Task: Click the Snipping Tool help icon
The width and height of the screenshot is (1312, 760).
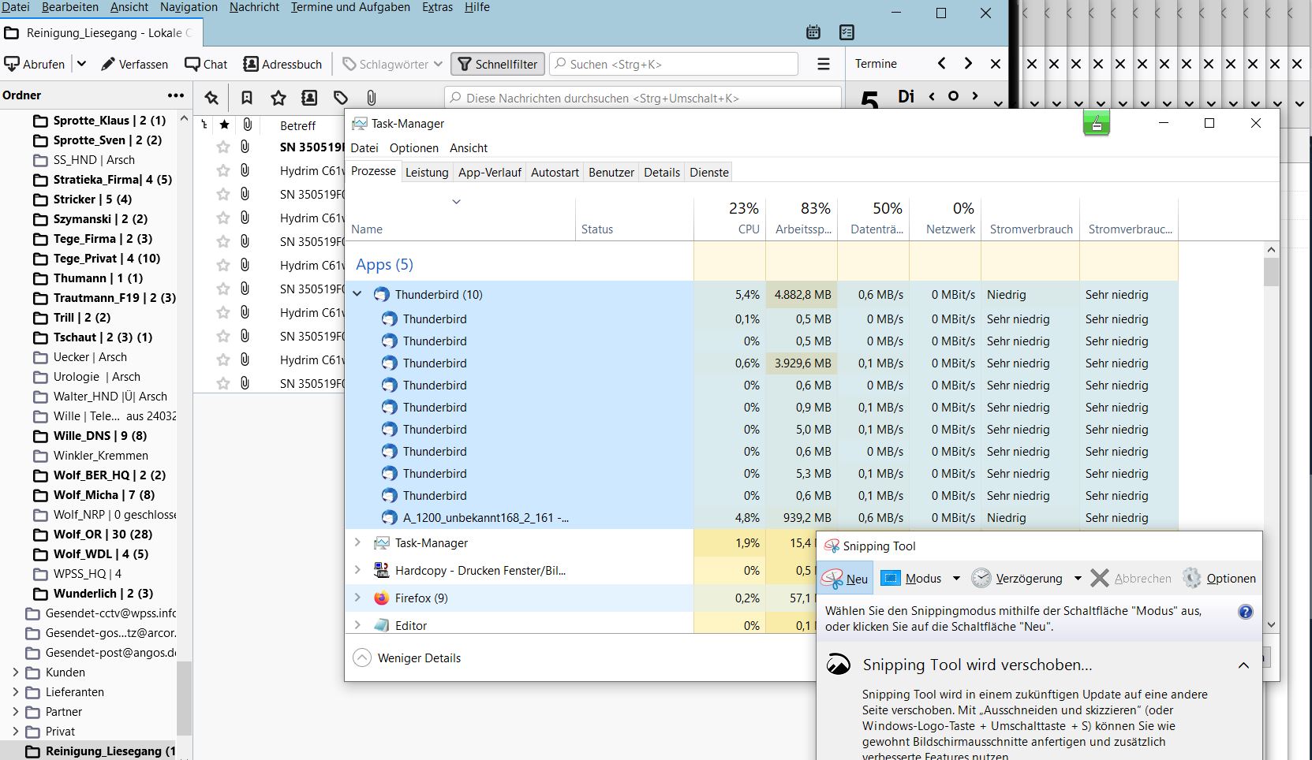Action: click(x=1245, y=612)
